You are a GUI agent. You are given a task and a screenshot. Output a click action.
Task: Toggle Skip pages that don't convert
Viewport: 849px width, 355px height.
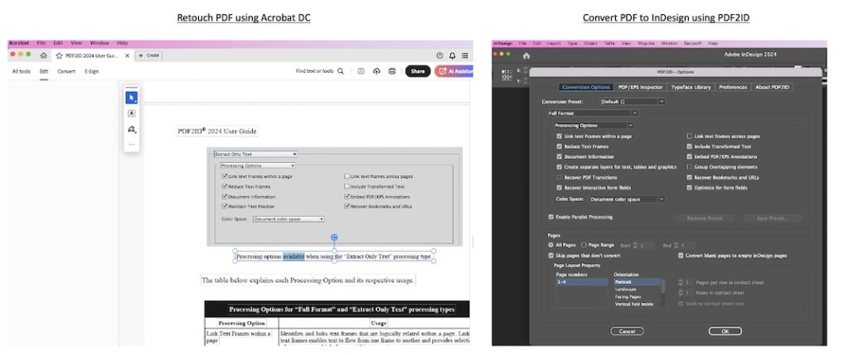point(551,256)
